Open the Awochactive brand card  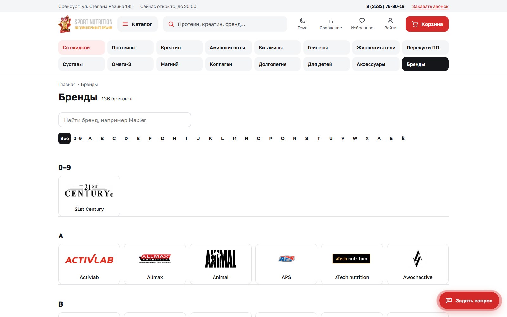click(418, 264)
